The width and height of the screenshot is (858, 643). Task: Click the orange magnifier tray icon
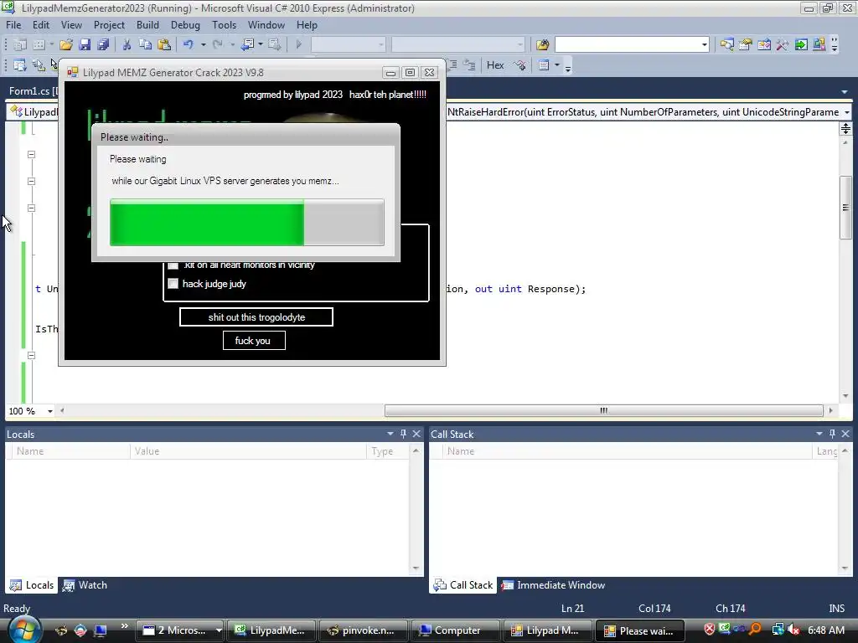tap(756, 630)
